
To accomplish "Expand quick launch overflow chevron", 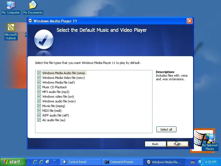I will (x=54, y=160).
